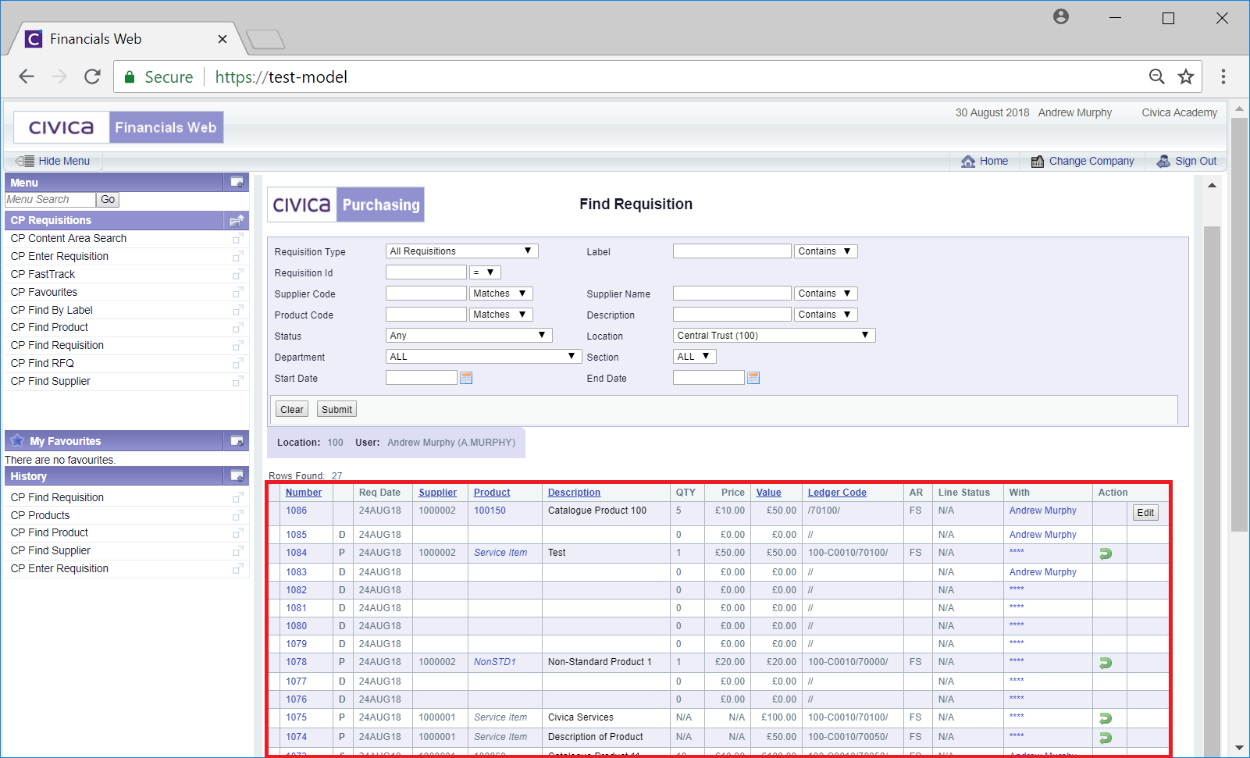The width and height of the screenshot is (1250, 758).
Task: Open Location Central Trust dropdown
Action: 774,335
